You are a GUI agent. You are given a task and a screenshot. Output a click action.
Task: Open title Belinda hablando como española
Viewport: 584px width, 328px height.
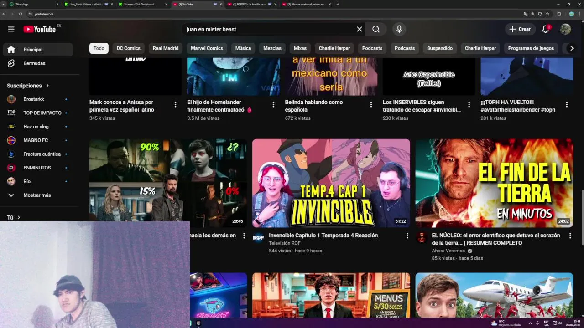[x=314, y=106]
